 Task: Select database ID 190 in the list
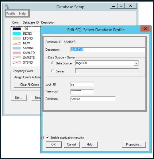(x=25, y=29)
